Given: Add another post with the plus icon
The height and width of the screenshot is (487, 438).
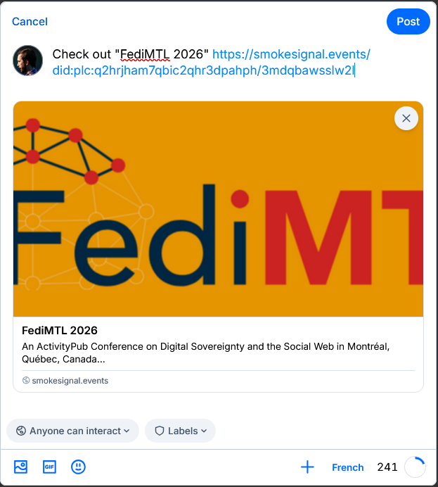Looking at the screenshot, I should point(307,467).
